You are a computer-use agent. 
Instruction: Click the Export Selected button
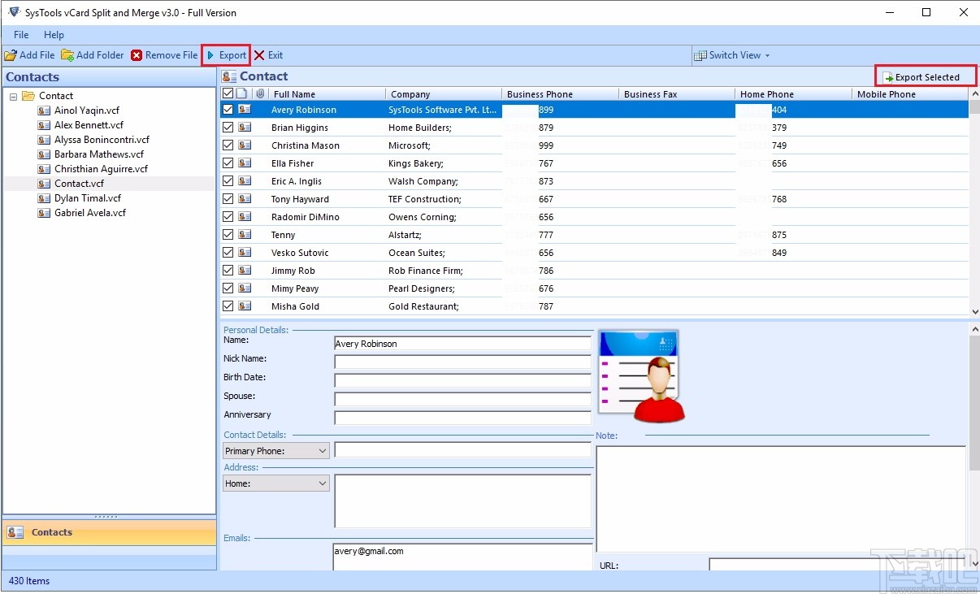(x=925, y=76)
